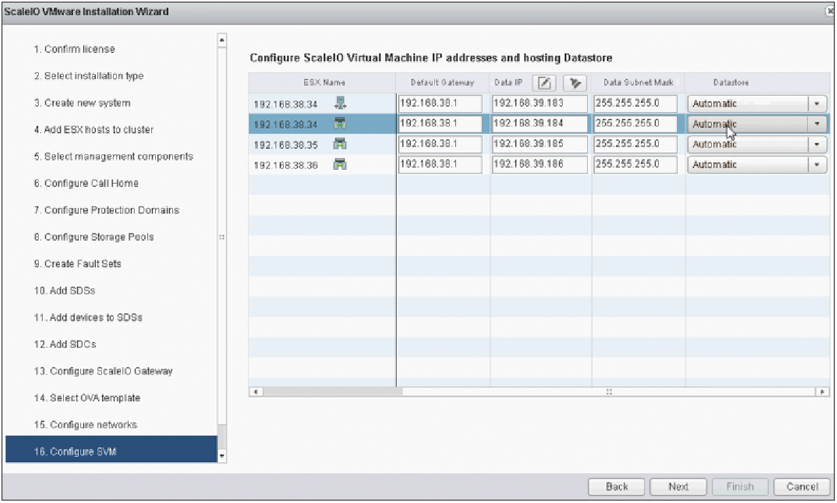This screenshot has width=837, height=503.
Task: Click the edit pencil icon beside Data IP
Action: (x=544, y=83)
